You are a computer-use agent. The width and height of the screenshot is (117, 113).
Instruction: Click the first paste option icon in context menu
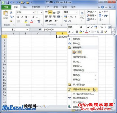(x=75, y=52)
